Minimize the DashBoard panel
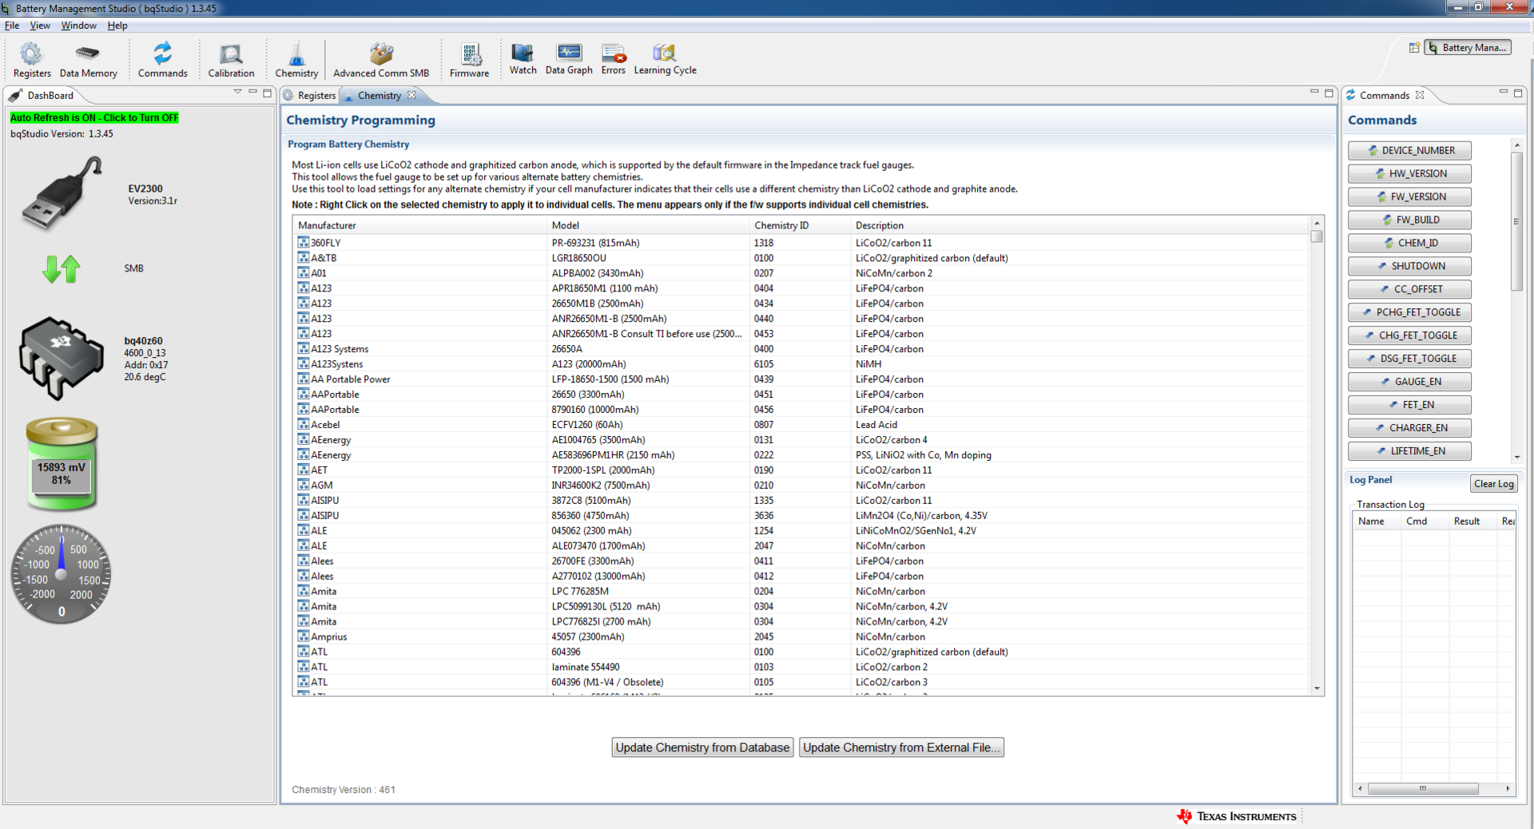 pyautogui.click(x=252, y=93)
